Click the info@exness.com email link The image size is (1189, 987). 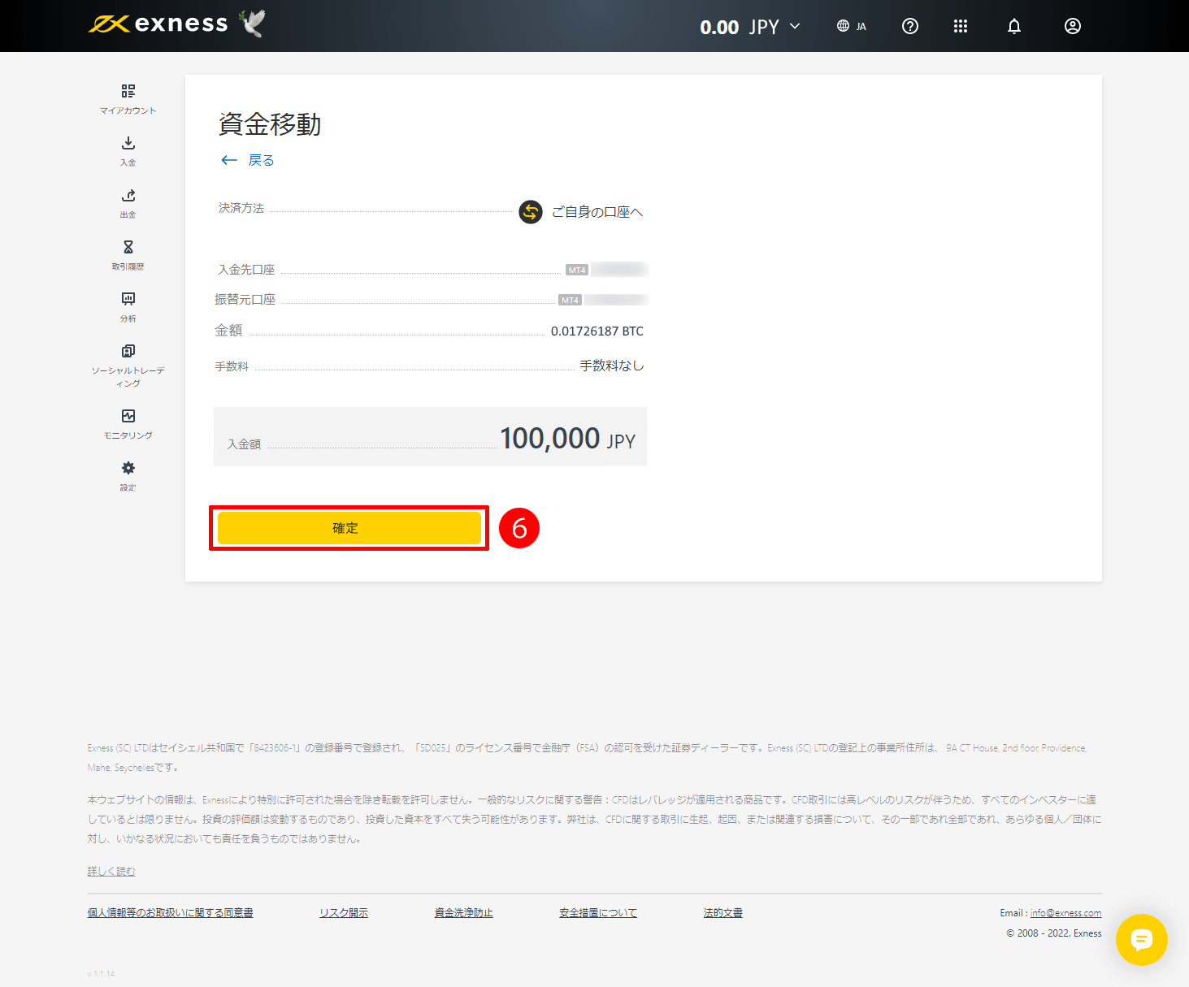coord(1065,912)
